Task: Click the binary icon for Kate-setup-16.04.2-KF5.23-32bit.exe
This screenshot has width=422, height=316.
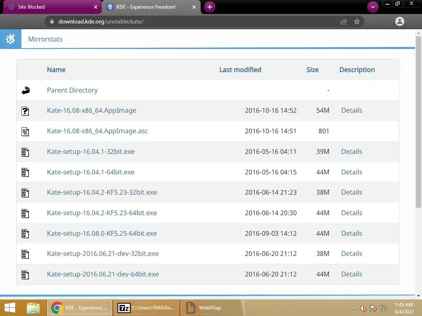Action: pyautogui.click(x=25, y=193)
